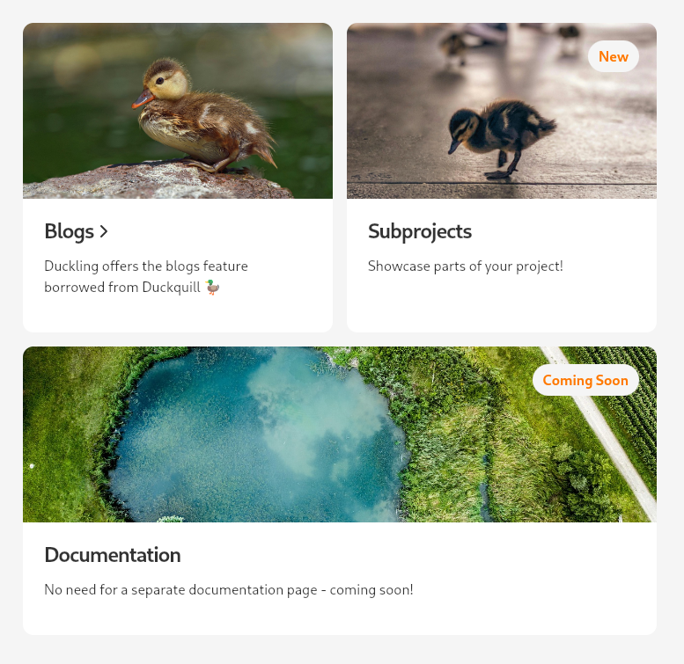
Task: Open the Blogs heading link
Action: click(76, 231)
